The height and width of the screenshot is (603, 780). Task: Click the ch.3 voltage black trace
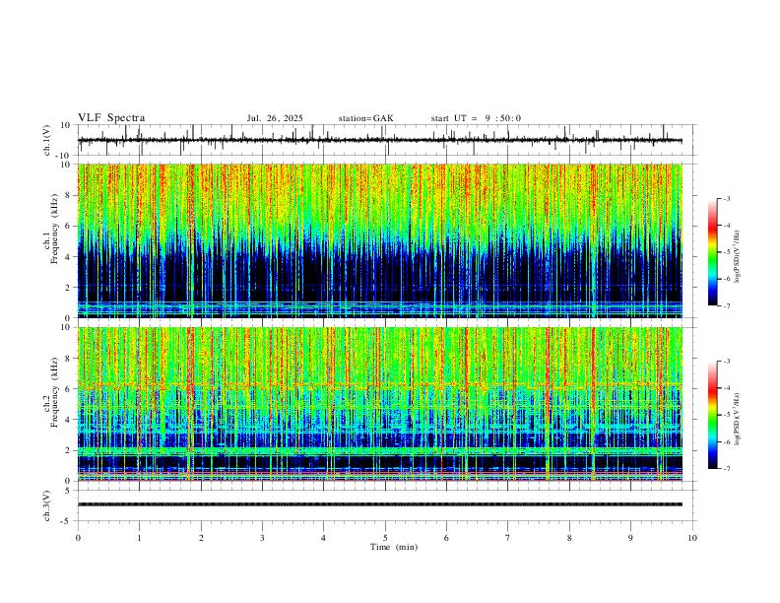point(379,504)
